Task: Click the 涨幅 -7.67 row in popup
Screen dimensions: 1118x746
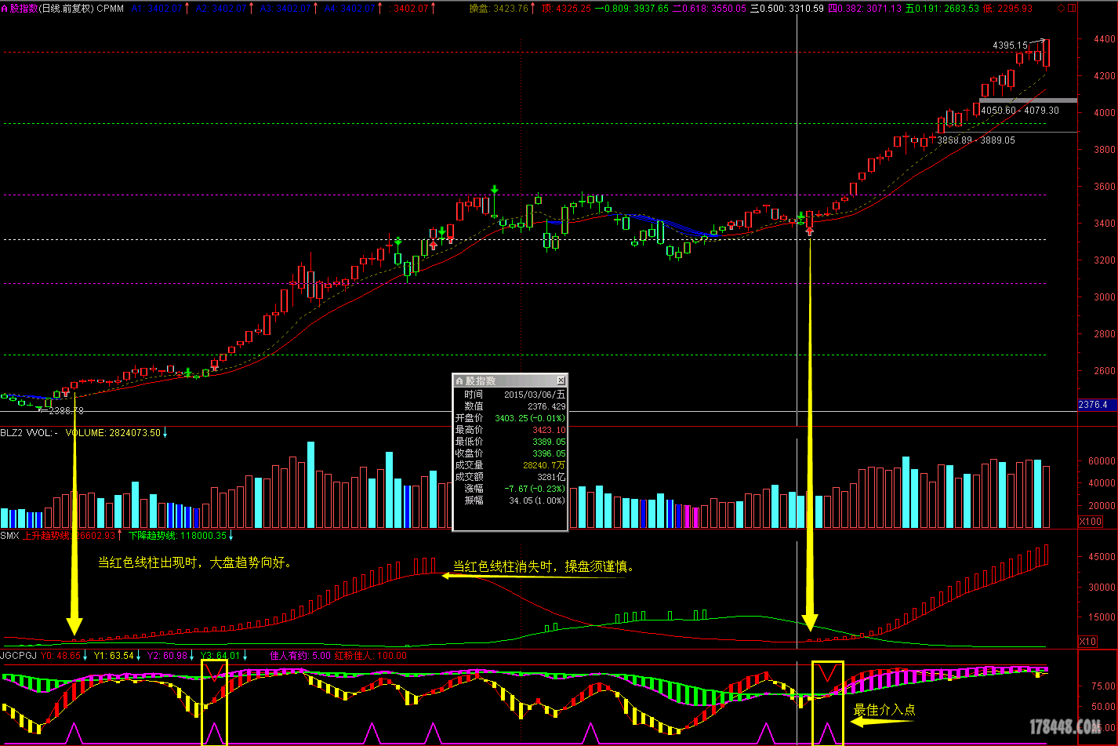Action: pos(510,488)
